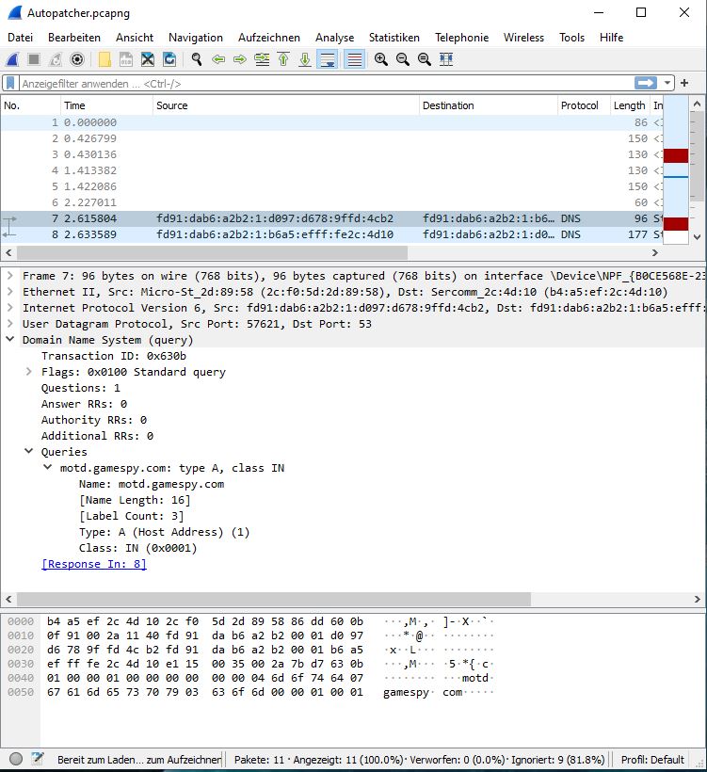707x772 pixels.
Task: Reload the current capture file
Action: [x=169, y=59]
